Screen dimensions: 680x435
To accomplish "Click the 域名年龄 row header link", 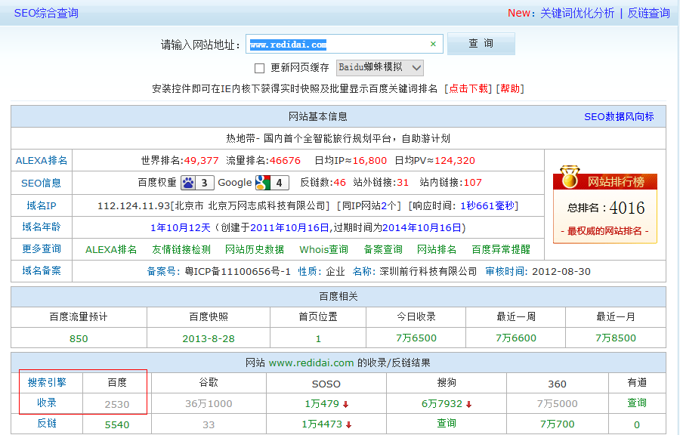I will 42,227.
